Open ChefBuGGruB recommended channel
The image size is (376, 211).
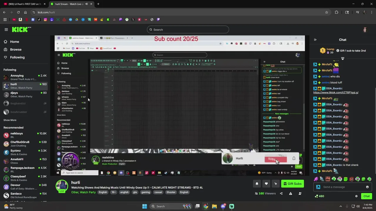coord(25,144)
